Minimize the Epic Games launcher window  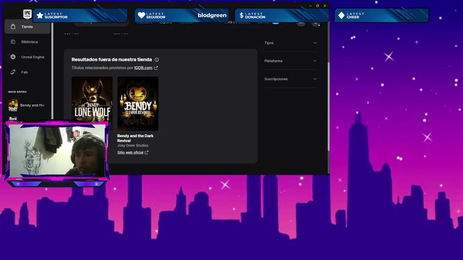pos(310,6)
